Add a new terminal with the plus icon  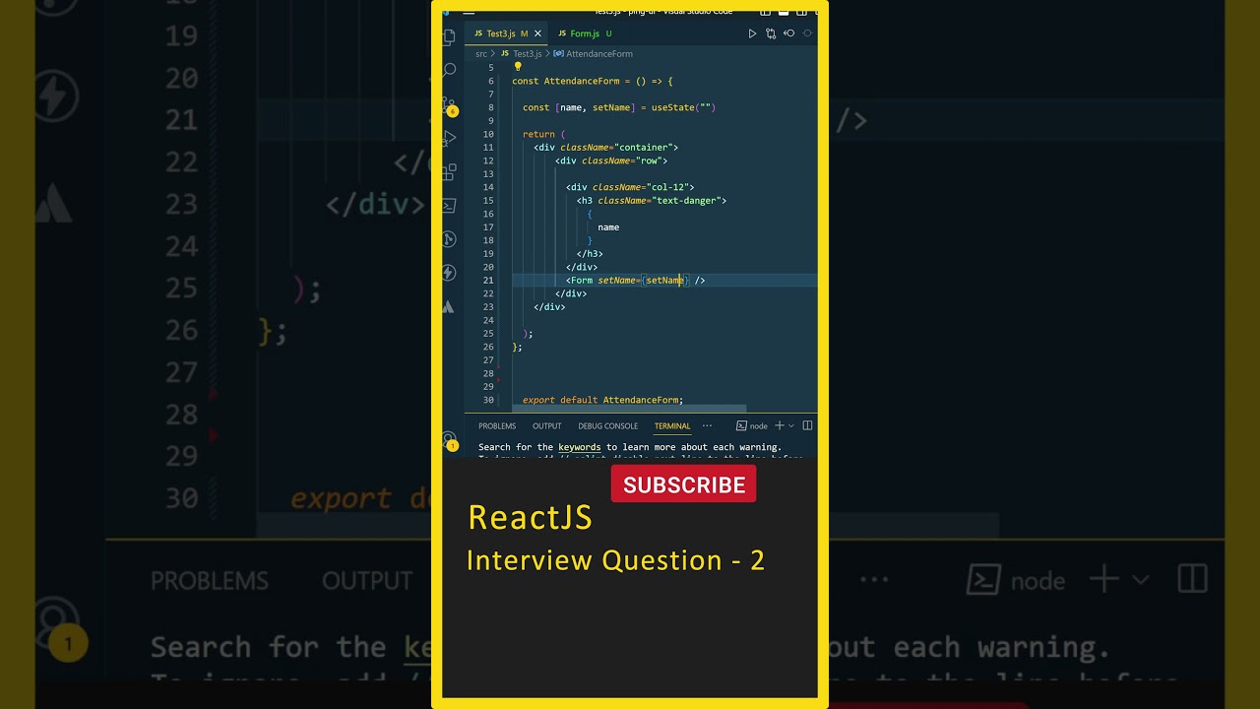(x=780, y=425)
